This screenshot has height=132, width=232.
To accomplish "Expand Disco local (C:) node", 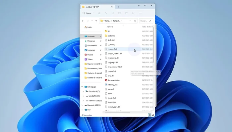I will click(83, 91).
